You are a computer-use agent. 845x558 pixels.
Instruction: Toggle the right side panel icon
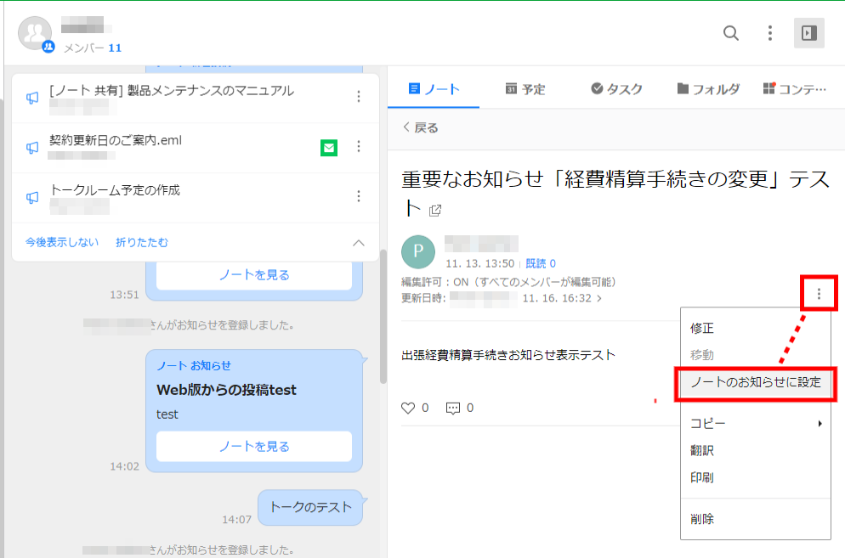point(808,33)
